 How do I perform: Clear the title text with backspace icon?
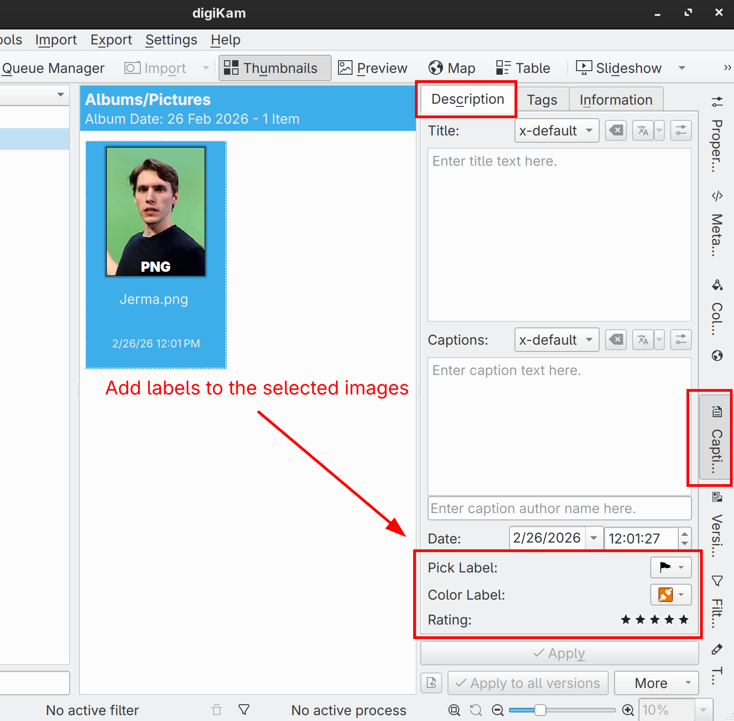(615, 131)
